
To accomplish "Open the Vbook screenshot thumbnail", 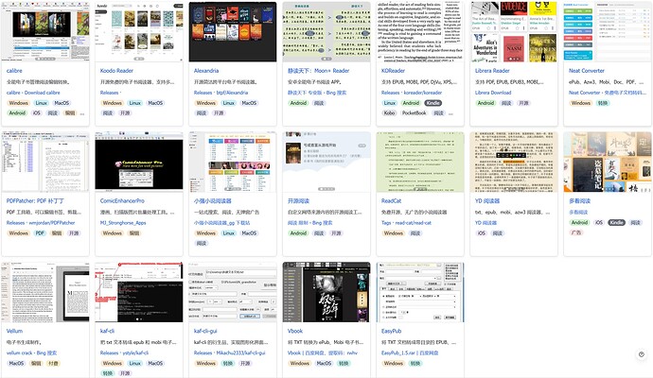I will pyautogui.click(x=326, y=292).
